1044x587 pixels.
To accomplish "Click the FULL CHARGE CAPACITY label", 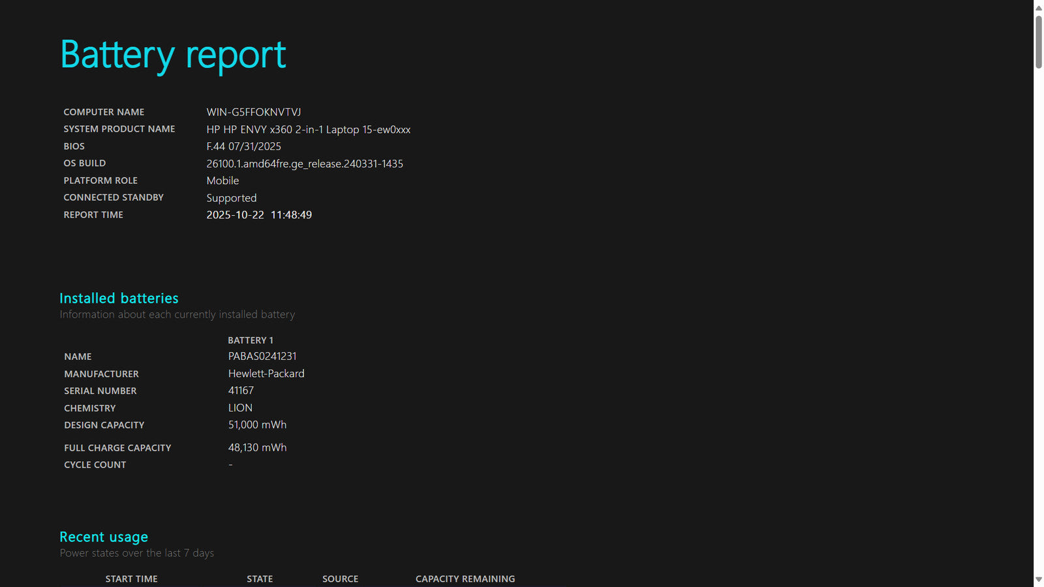I will [x=117, y=448].
